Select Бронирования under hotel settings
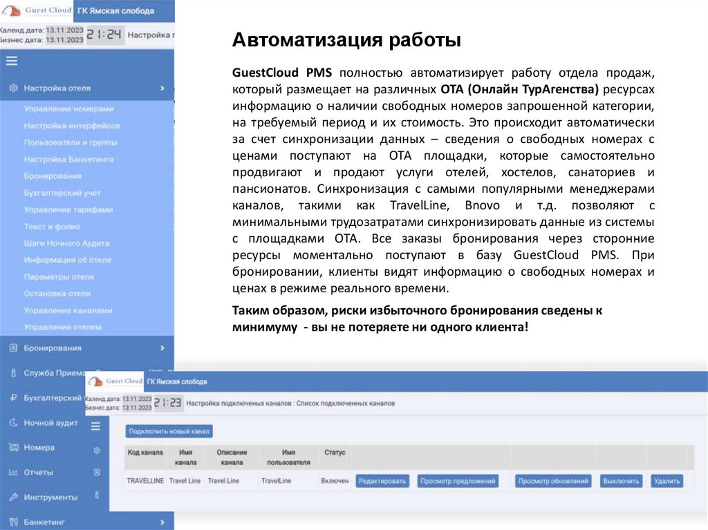This screenshot has height=530, width=708. [x=53, y=176]
